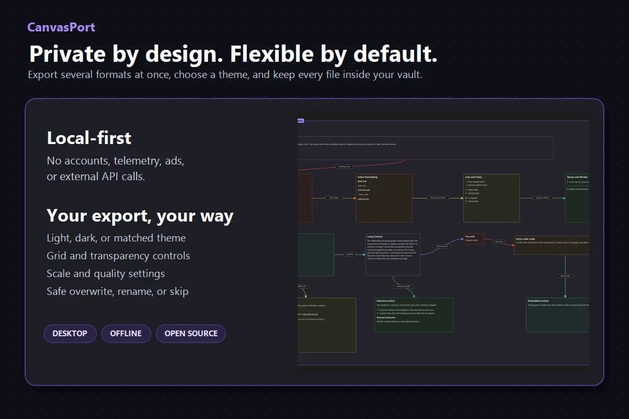
Task: Select the Tiny node card
Action: (x=473, y=239)
